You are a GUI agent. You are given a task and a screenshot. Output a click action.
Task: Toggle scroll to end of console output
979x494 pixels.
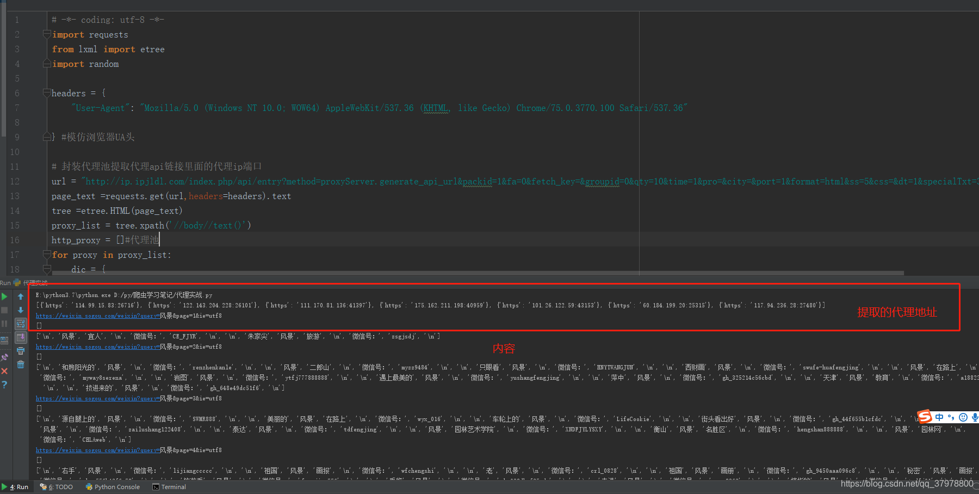21,337
